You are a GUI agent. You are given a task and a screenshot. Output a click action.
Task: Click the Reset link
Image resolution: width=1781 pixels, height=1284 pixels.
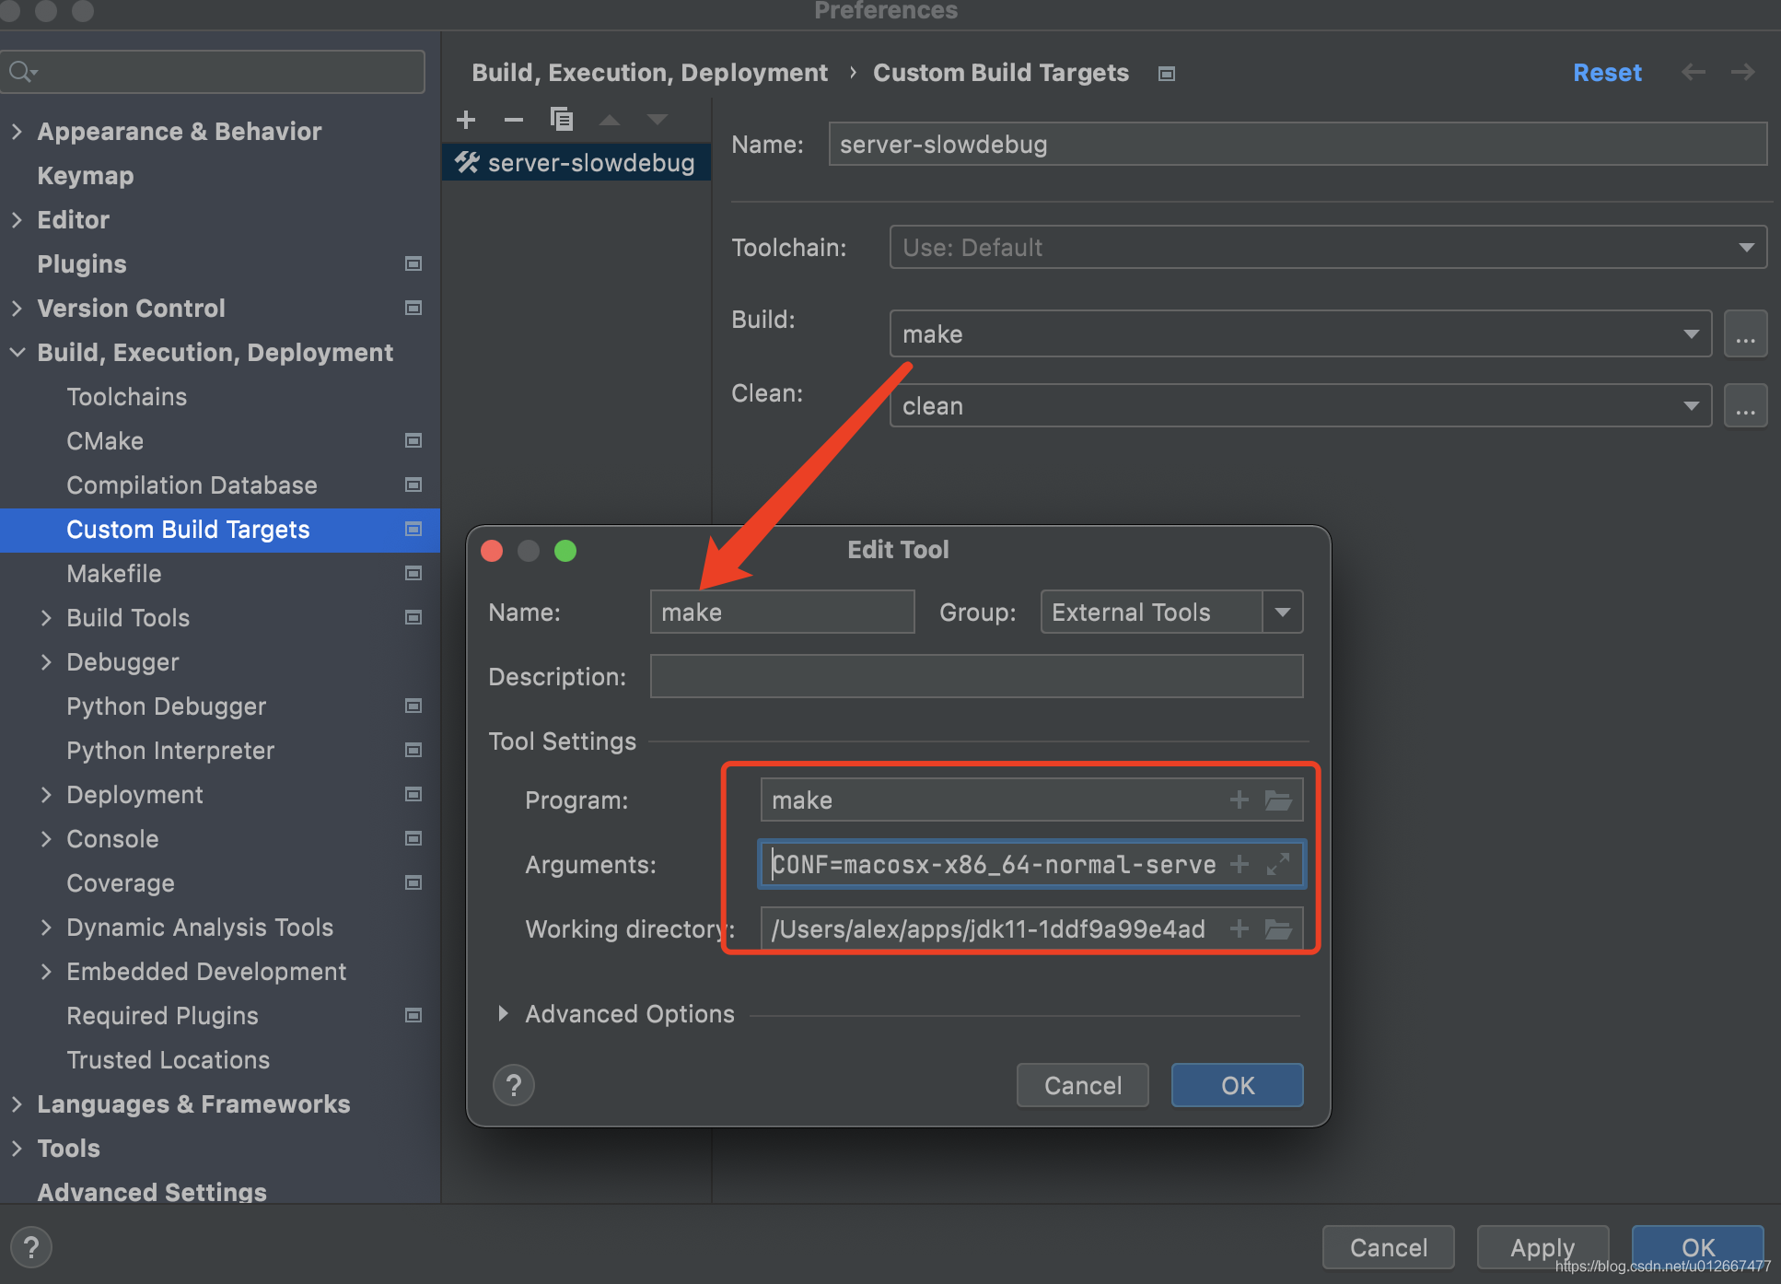(x=1607, y=73)
